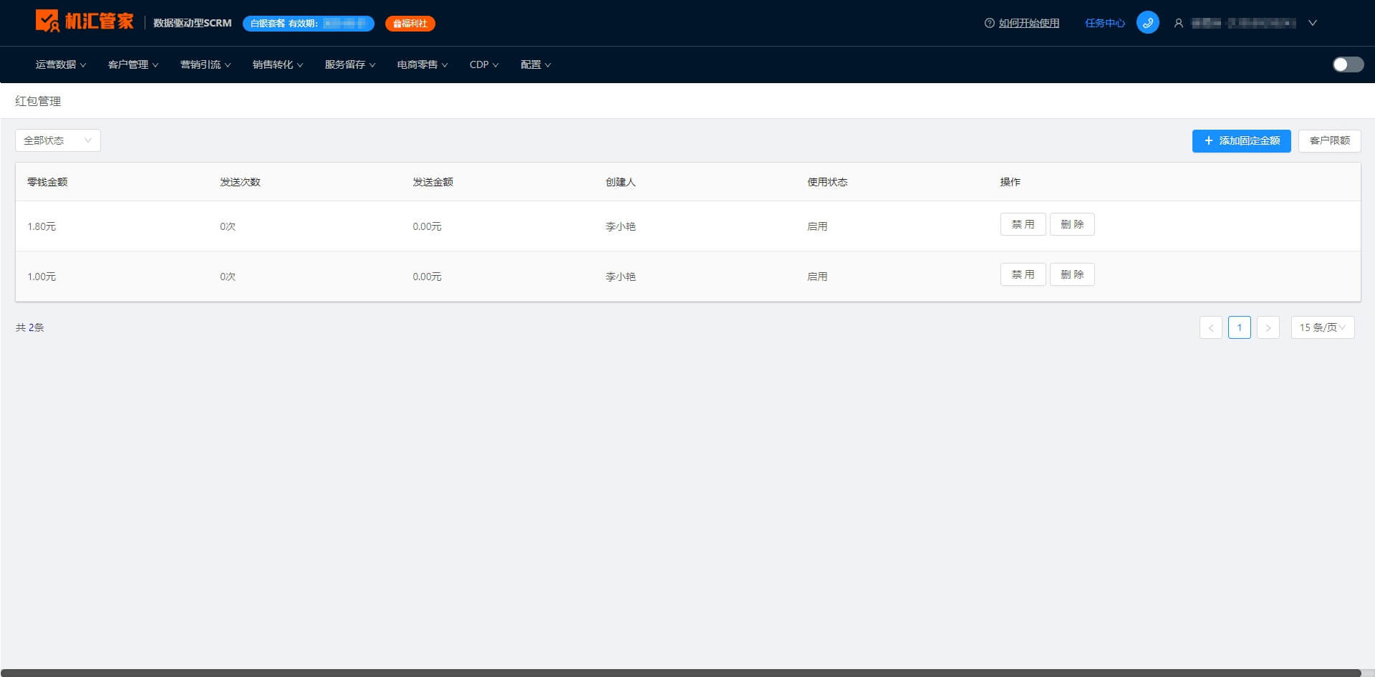Go to previous page arrow
Image resolution: width=1375 pixels, height=677 pixels.
pos(1210,327)
